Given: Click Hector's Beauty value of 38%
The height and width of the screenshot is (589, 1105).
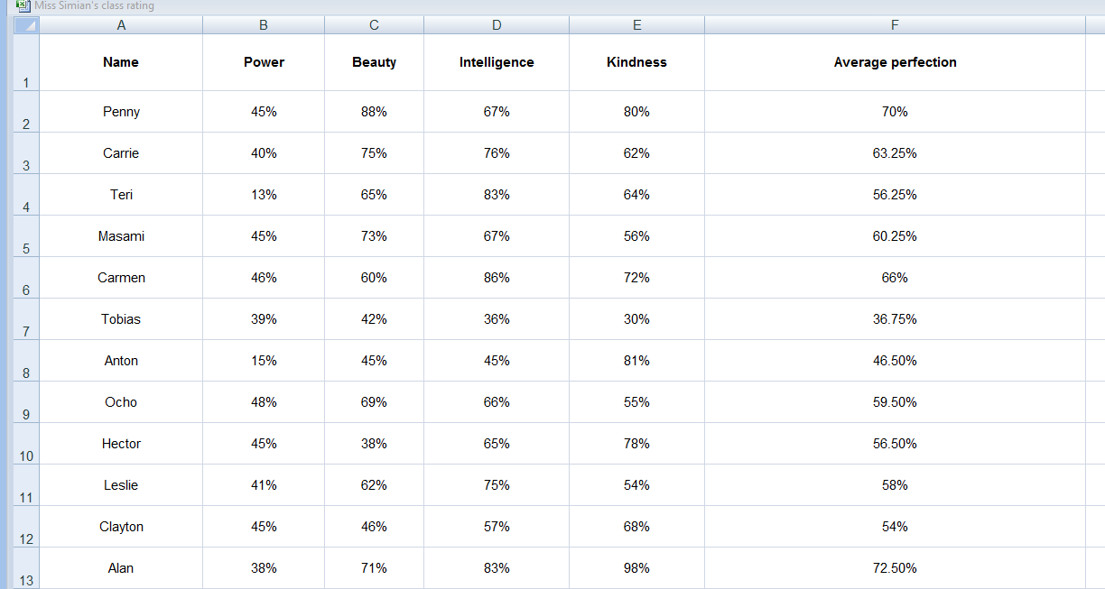Looking at the screenshot, I should pyautogui.click(x=373, y=443).
